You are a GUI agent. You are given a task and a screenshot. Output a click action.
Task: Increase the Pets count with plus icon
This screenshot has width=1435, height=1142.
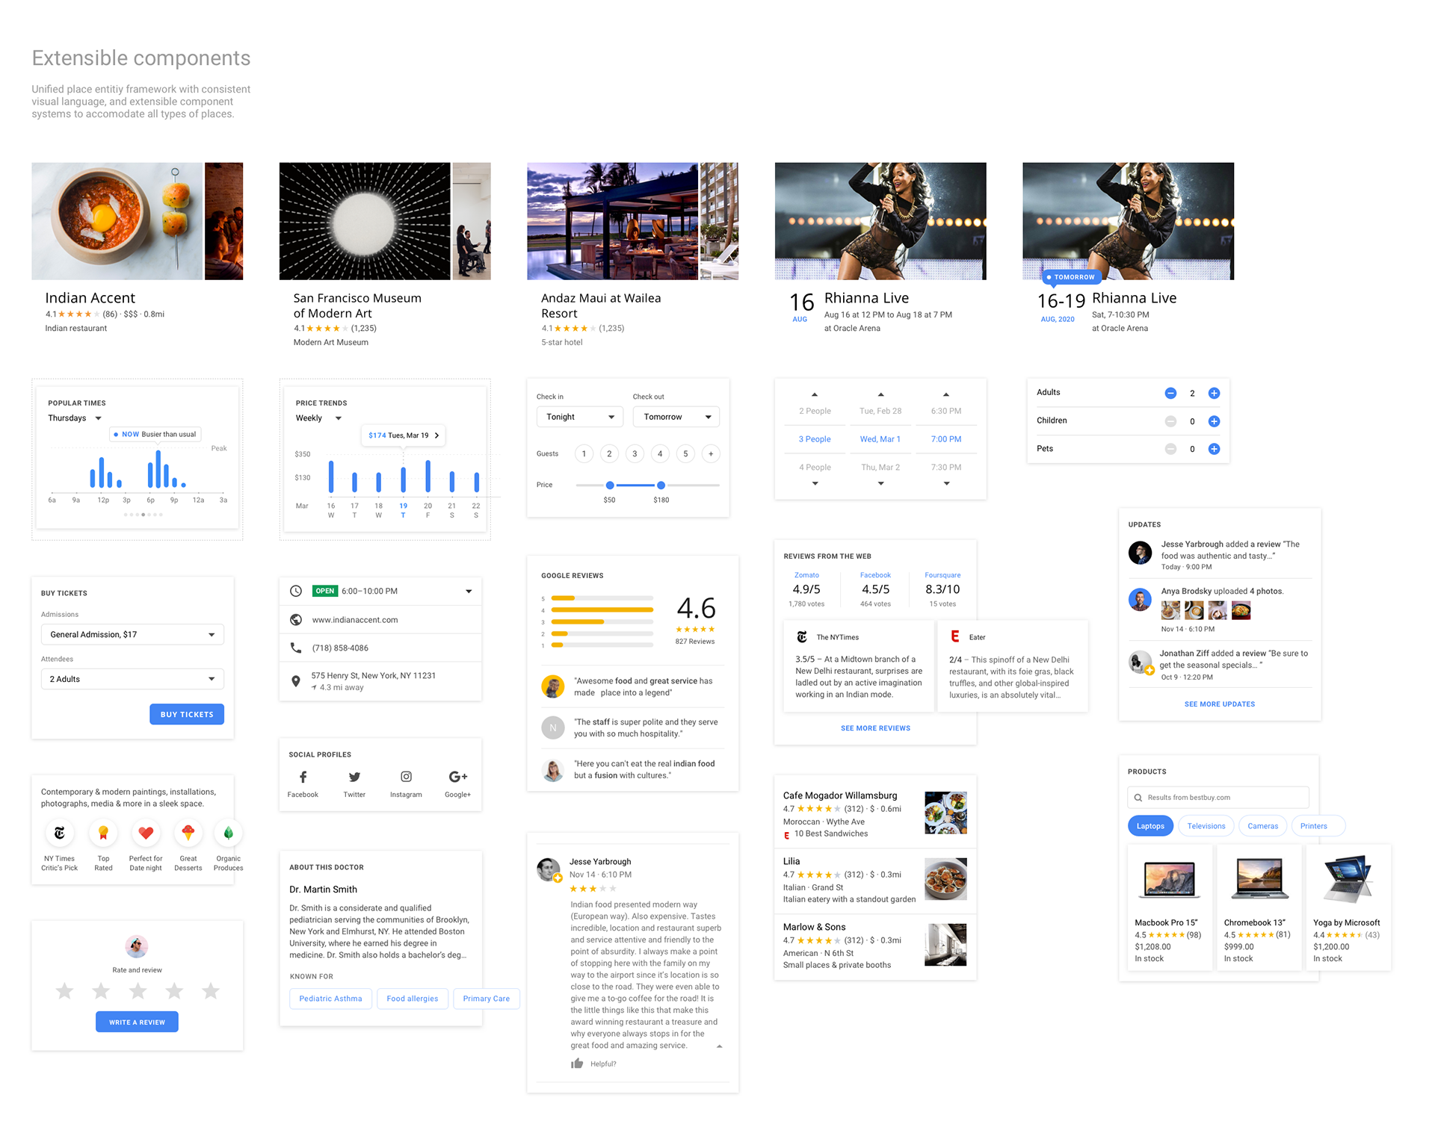coord(1214,449)
